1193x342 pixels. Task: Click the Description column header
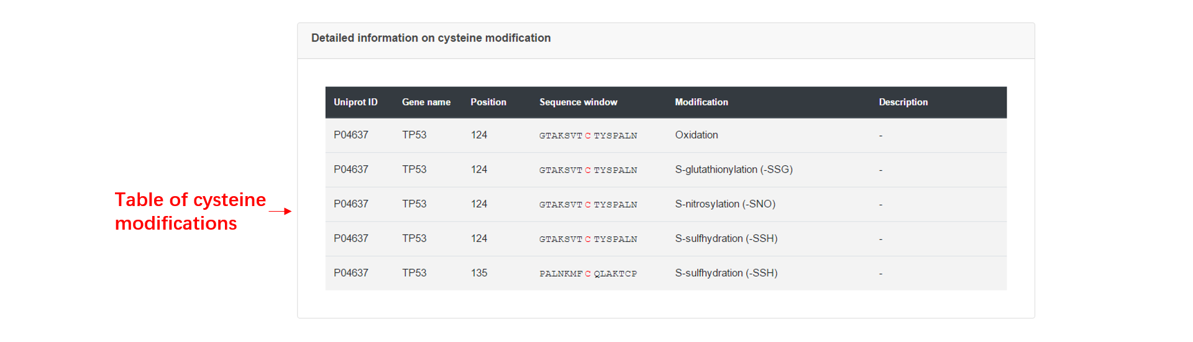[x=903, y=102]
